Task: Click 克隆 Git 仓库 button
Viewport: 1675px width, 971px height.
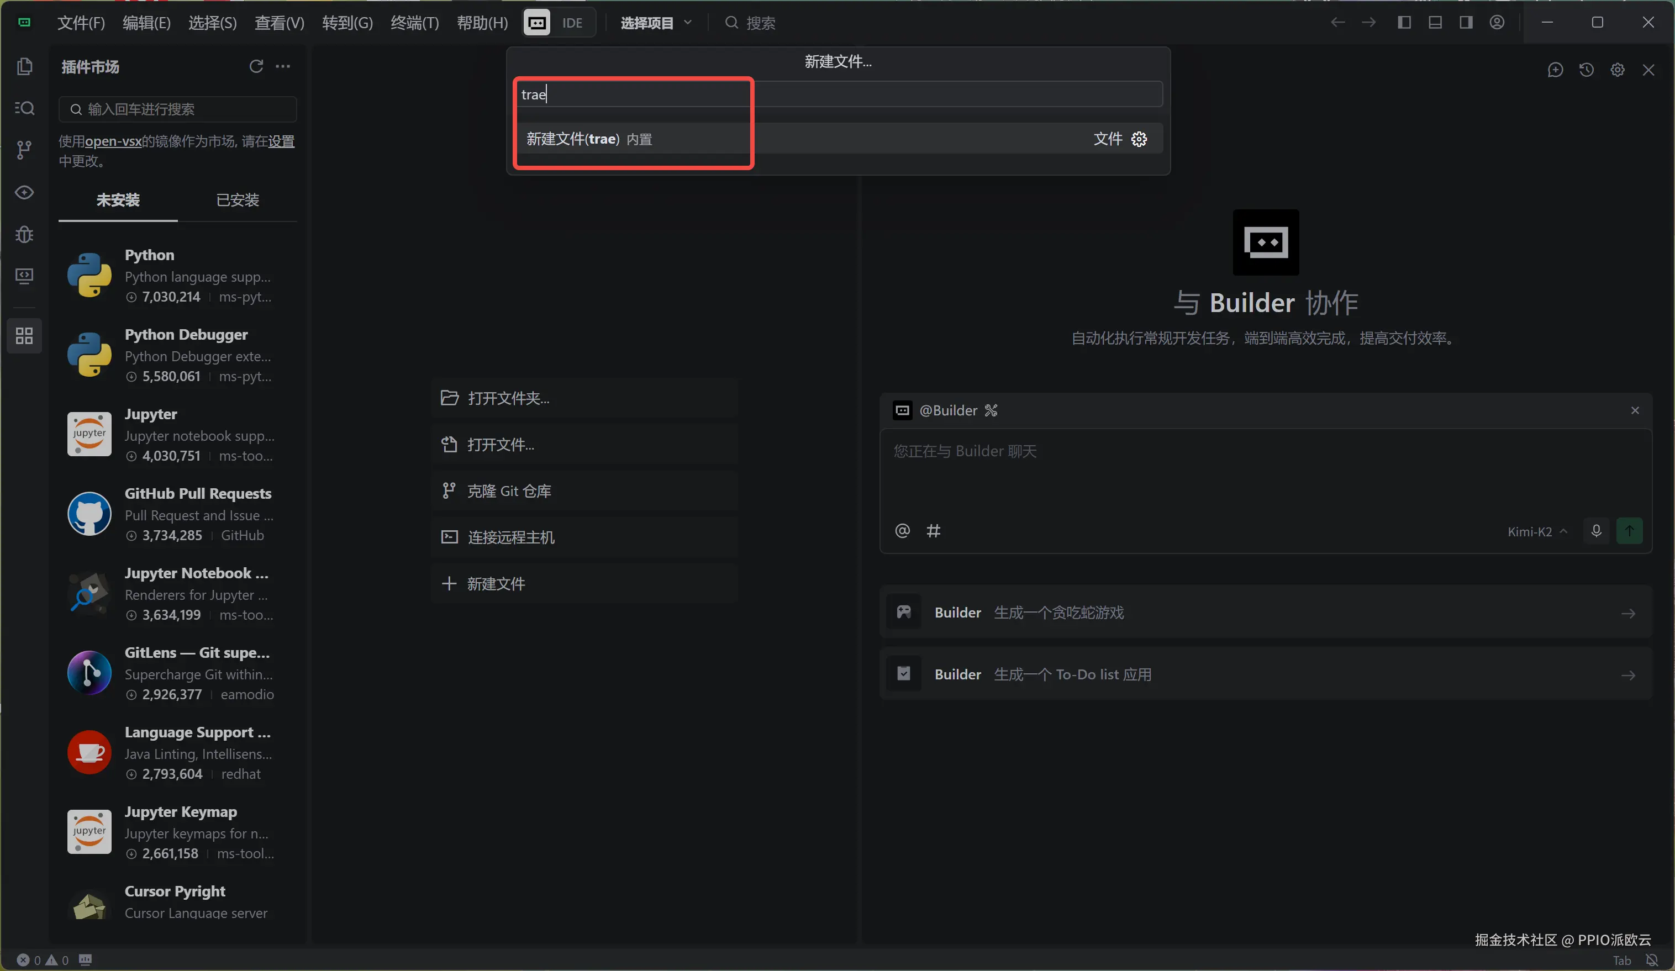Action: [x=509, y=490]
